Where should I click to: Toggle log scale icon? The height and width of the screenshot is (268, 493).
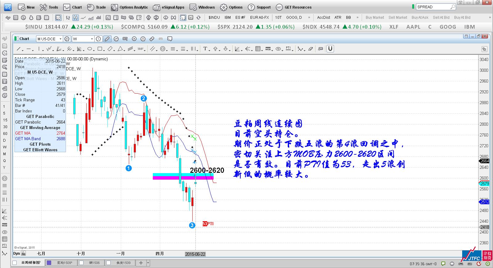point(123,18)
